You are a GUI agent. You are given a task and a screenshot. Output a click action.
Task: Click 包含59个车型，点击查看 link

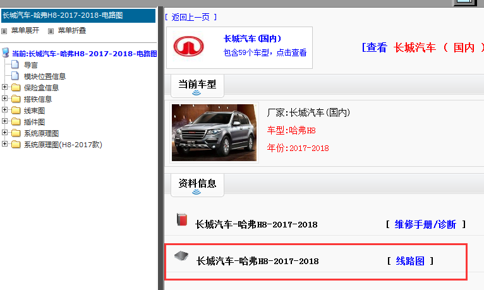click(265, 52)
